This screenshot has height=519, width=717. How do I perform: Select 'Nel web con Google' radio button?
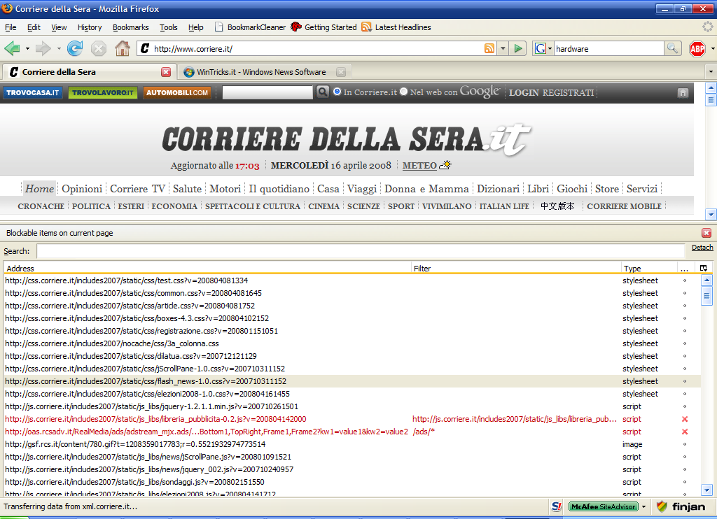(403, 92)
